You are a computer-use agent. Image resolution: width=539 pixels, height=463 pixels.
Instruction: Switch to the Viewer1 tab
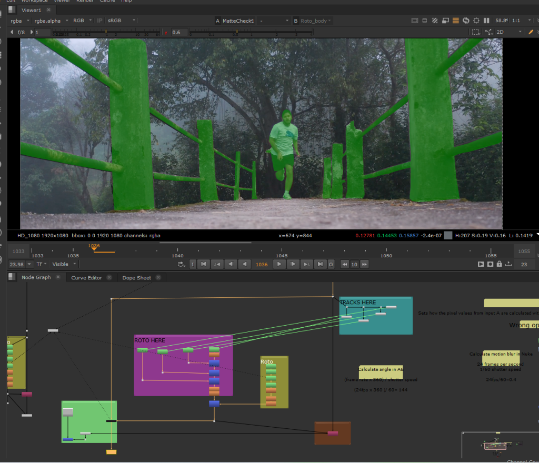coord(31,10)
